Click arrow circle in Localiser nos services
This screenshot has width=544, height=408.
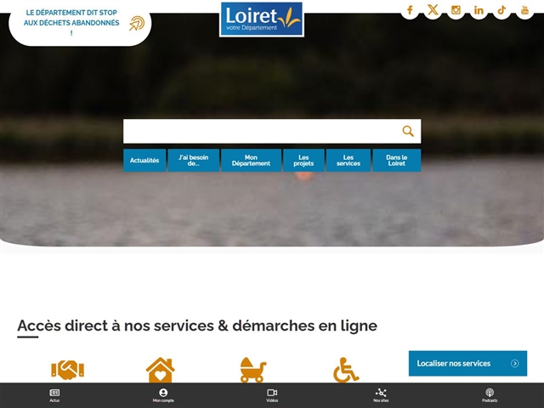tap(515, 364)
